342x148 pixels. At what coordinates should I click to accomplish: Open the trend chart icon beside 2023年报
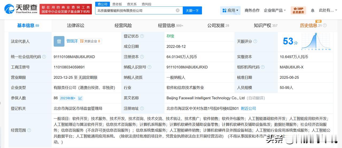pos(80,98)
